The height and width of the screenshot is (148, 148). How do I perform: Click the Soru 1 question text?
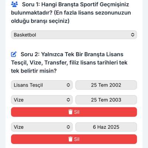[71, 13]
